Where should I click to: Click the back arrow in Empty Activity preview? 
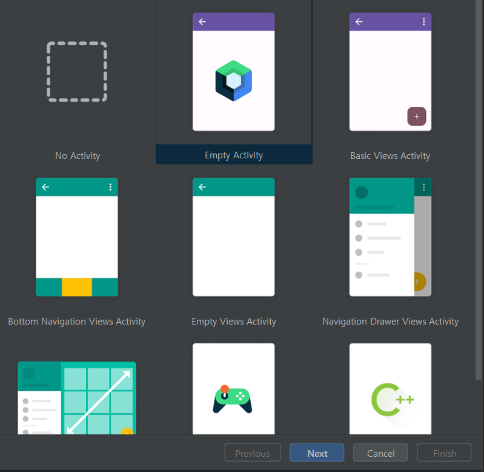pos(202,22)
